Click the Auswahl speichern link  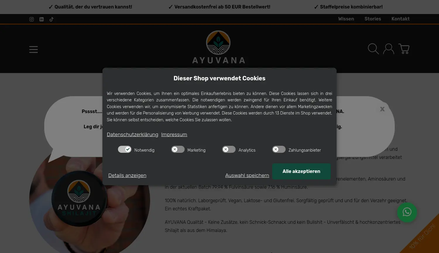pos(247,175)
